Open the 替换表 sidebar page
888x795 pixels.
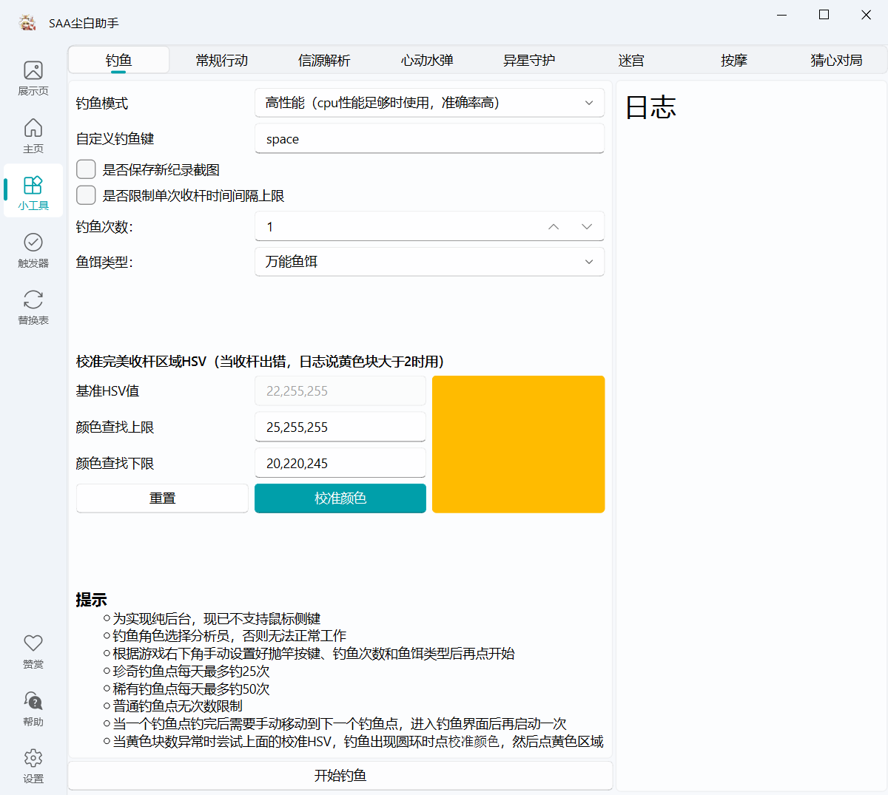pos(33,307)
